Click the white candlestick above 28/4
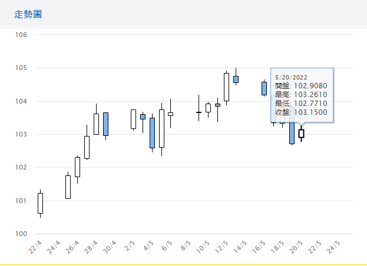 pos(96,124)
